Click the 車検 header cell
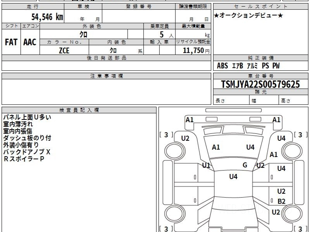The image size is (310, 232). coord(83,7)
